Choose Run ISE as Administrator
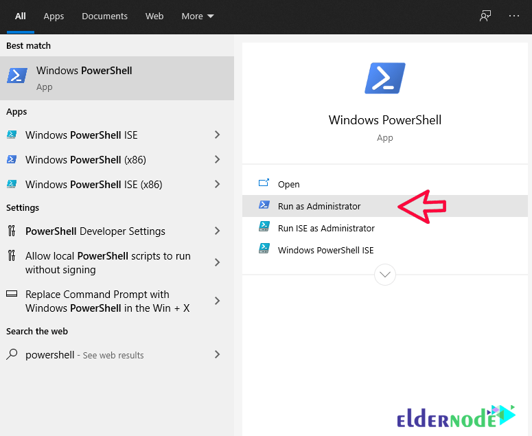The image size is (532, 436). pos(384,228)
